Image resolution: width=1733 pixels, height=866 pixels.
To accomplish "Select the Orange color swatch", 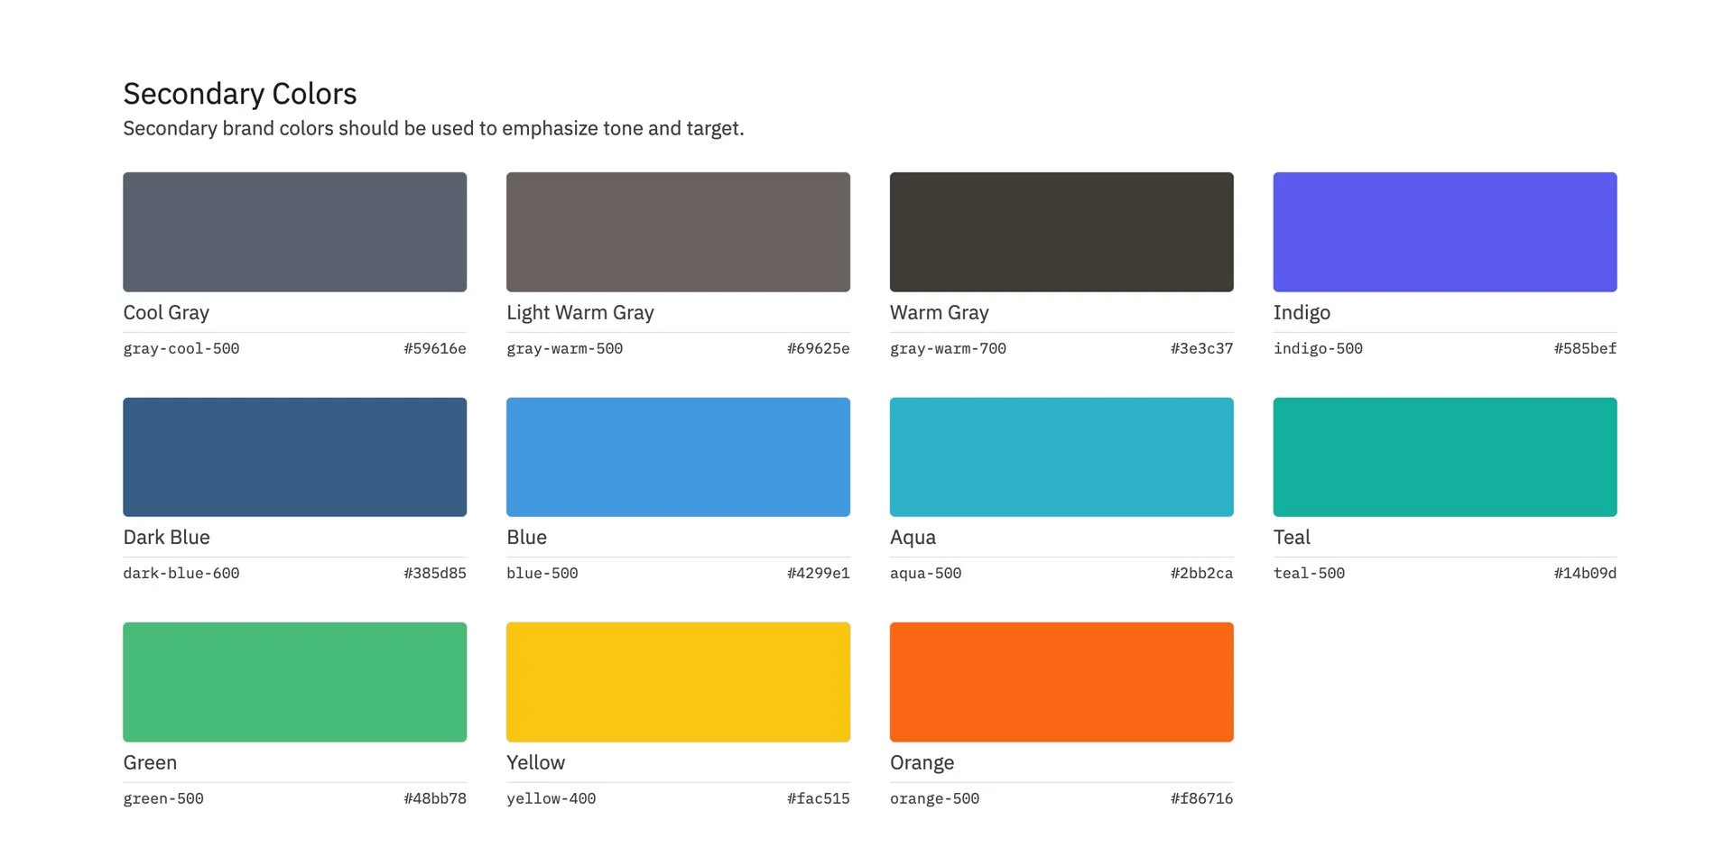I will pos(1061,682).
